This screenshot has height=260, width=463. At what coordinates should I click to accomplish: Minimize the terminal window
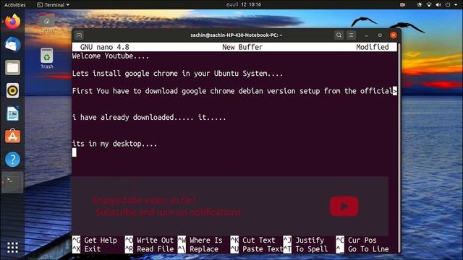pyautogui.click(x=367, y=35)
